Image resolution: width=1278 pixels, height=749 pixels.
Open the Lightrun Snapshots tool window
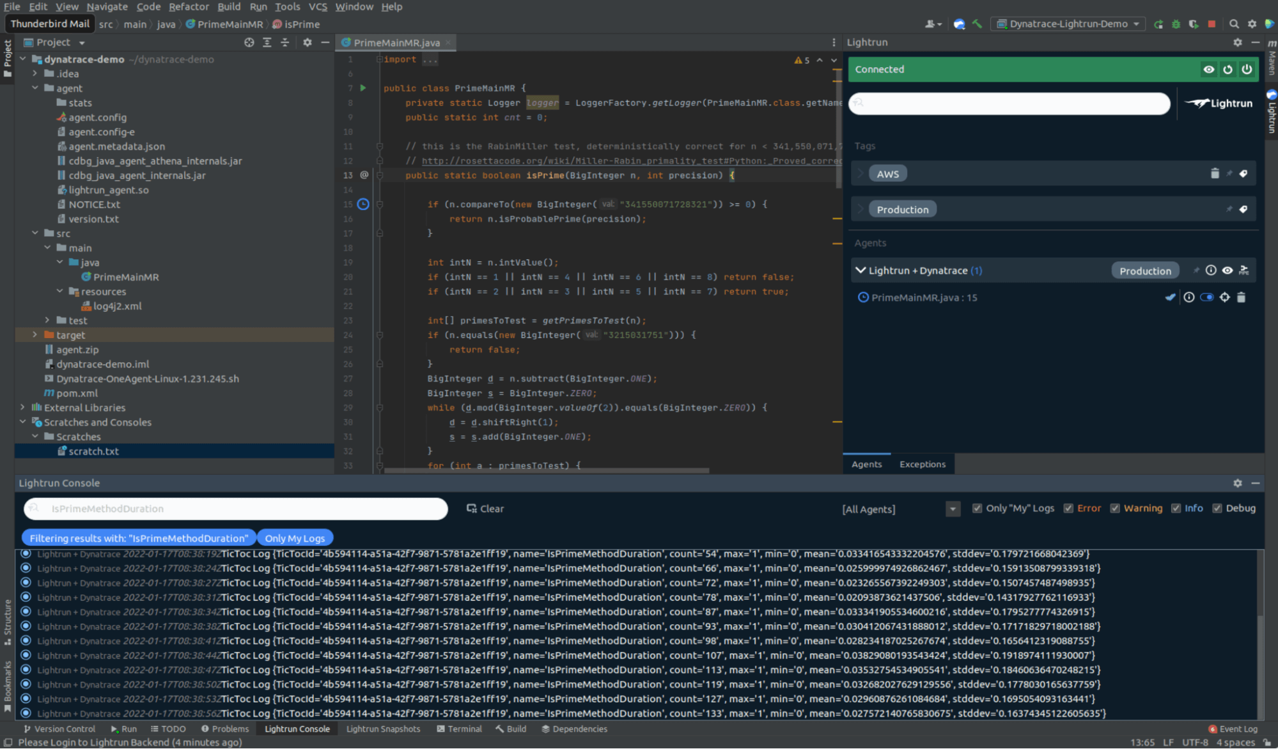pyautogui.click(x=383, y=729)
